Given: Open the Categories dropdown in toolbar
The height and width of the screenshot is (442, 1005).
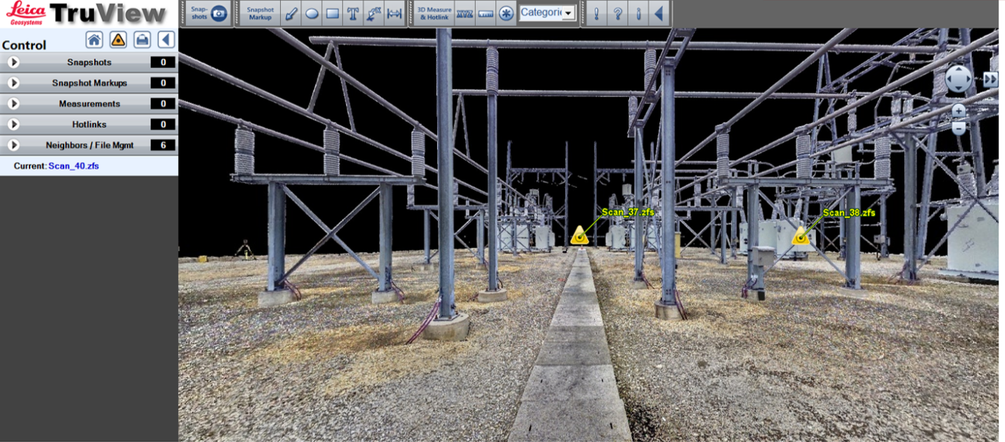Looking at the screenshot, I should pos(547,13).
